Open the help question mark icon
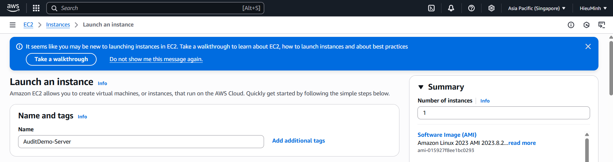The height and width of the screenshot is (162, 613). tap(471, 8)
